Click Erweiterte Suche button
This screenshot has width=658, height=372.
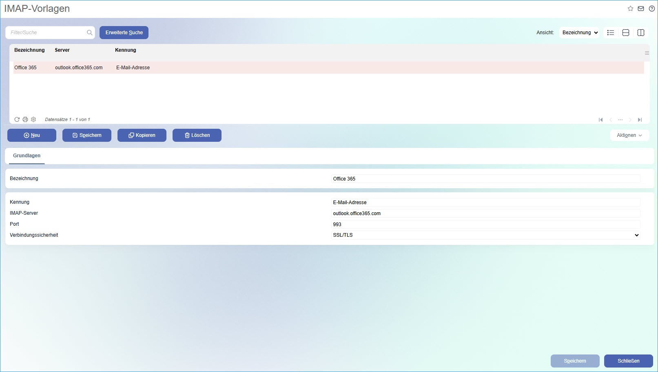[124, 33]
